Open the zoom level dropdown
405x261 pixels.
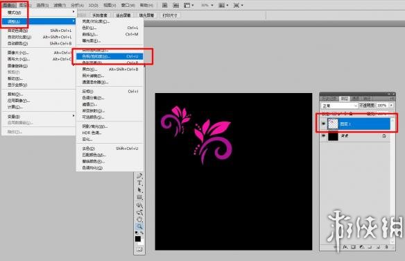207,5
